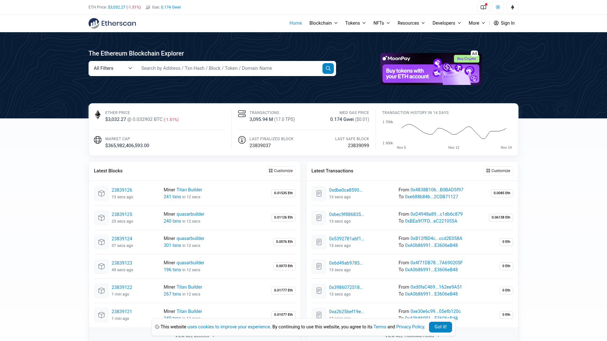
Task: Click the search magnifier button
Action: 328,68
